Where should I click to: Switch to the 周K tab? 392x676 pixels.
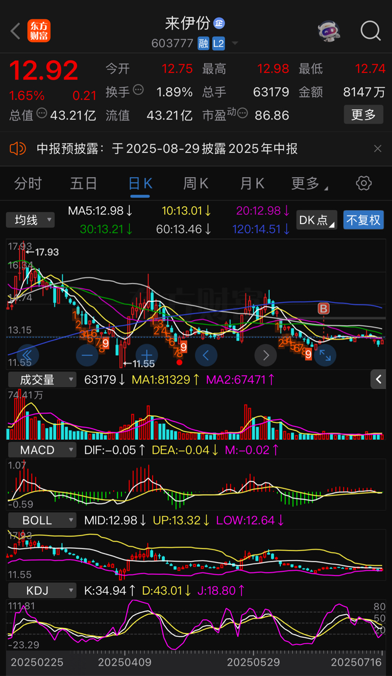[x=196, y=183]
